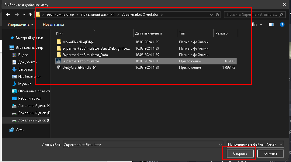Screen dimensions: 291x162
Task: Click the network icon beside 'Сеть'
Action: [12, 130]
